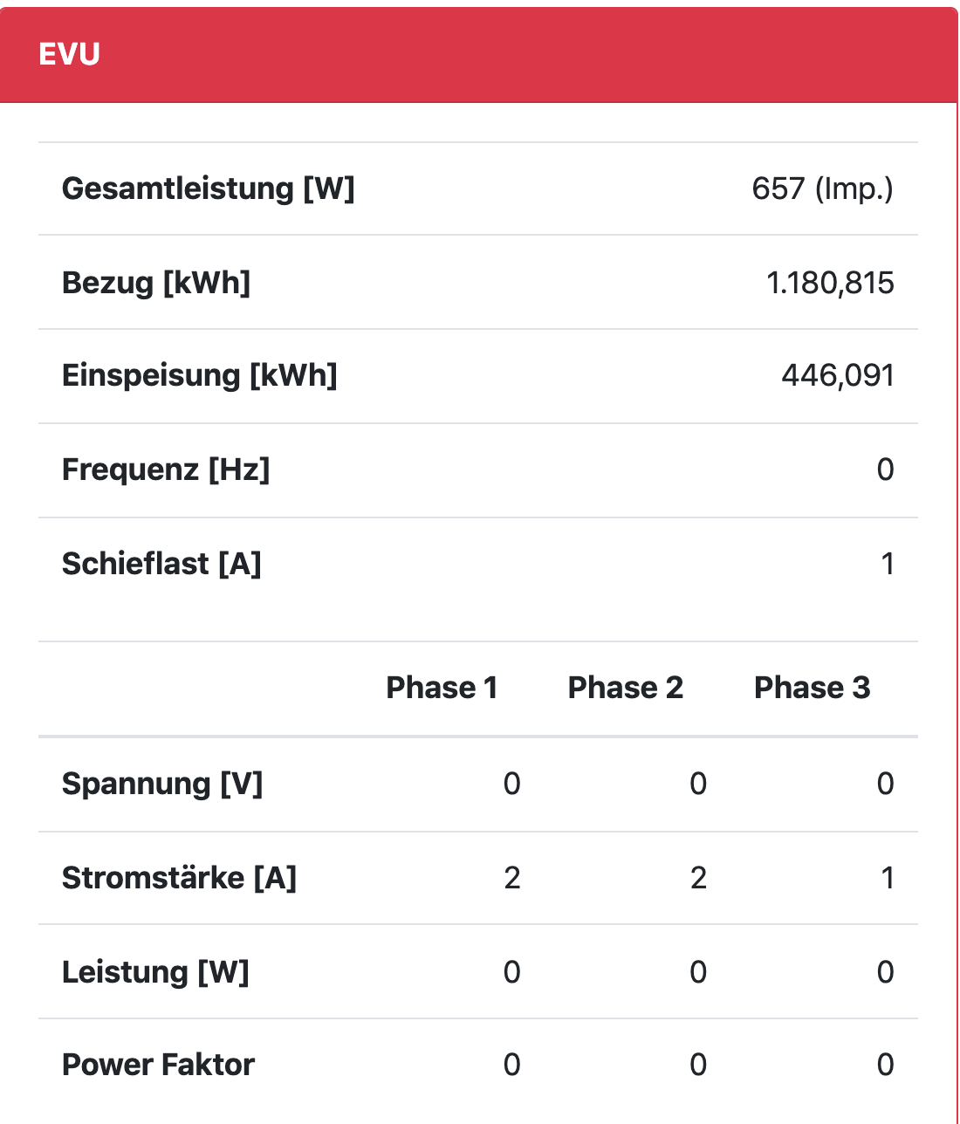Select the Schieflast [A] label

pyautogui.click(x=161, y=564)
